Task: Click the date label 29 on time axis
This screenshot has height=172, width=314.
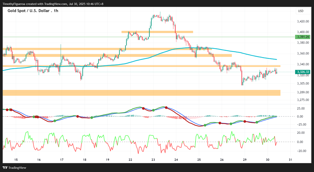Action: tap(244, 160)
